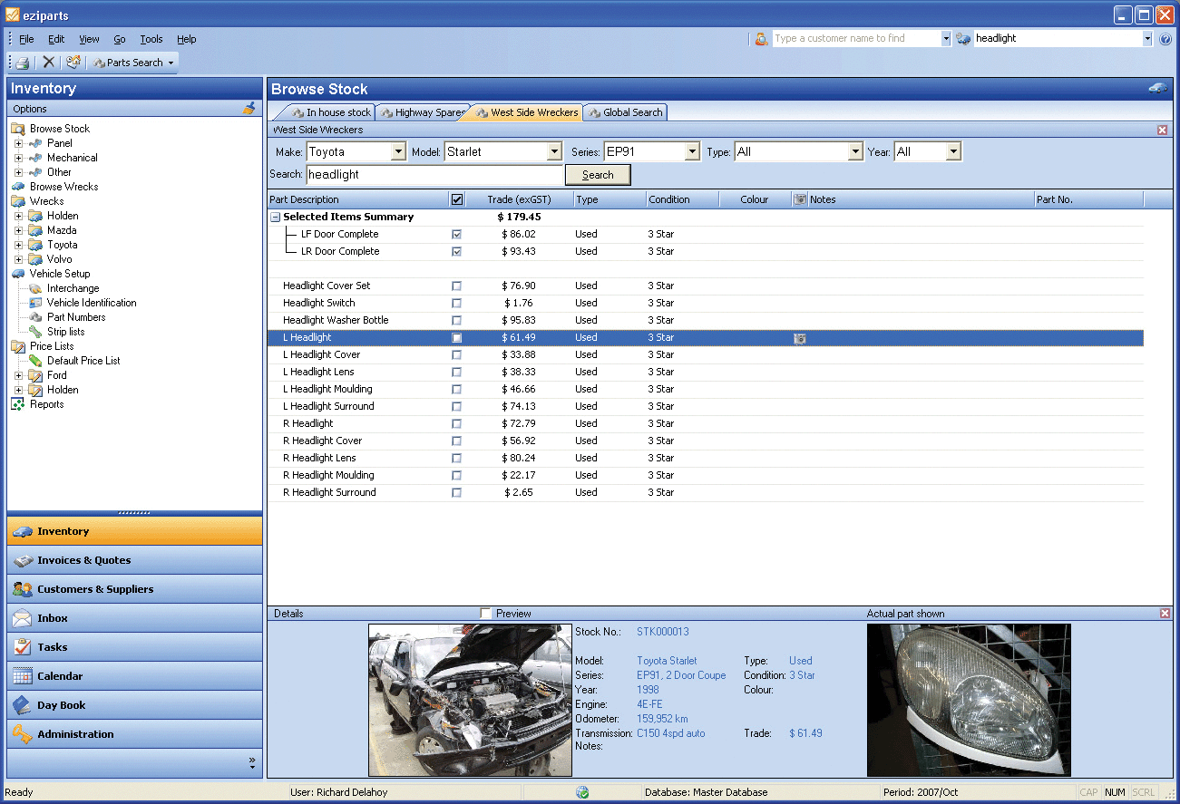This screenshot has width=1180, height=804.
Task: Click the wrecked car photo thumbnail
Action: click(x=470, y=700)
